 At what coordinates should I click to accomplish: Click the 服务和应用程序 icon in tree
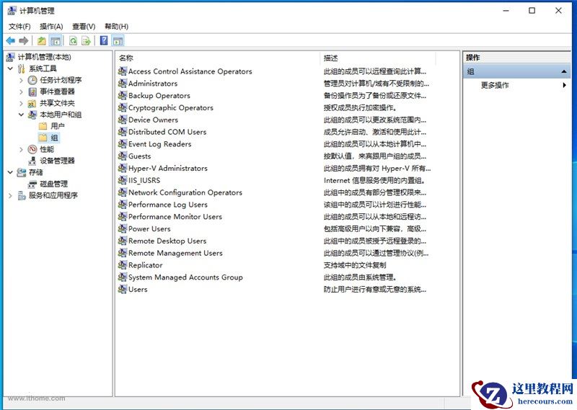pos(22,195)
